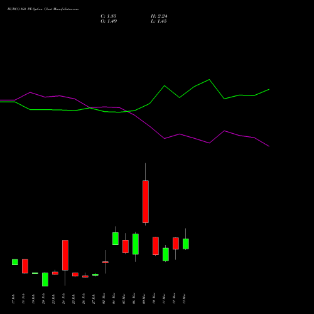The height and width of the screenshot is (314, 314).
Task: Select the red candle above 24 Feb
Action: point(65,255)
